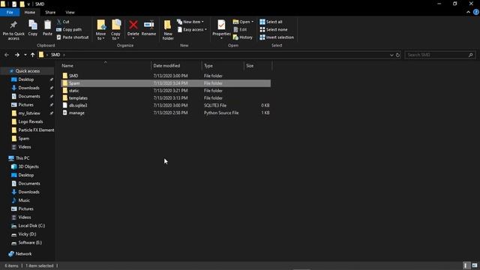Go back with the Back arrow

[x=7, y=55]
